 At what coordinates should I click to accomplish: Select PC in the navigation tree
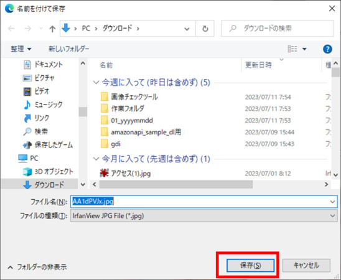coord(28,158)
